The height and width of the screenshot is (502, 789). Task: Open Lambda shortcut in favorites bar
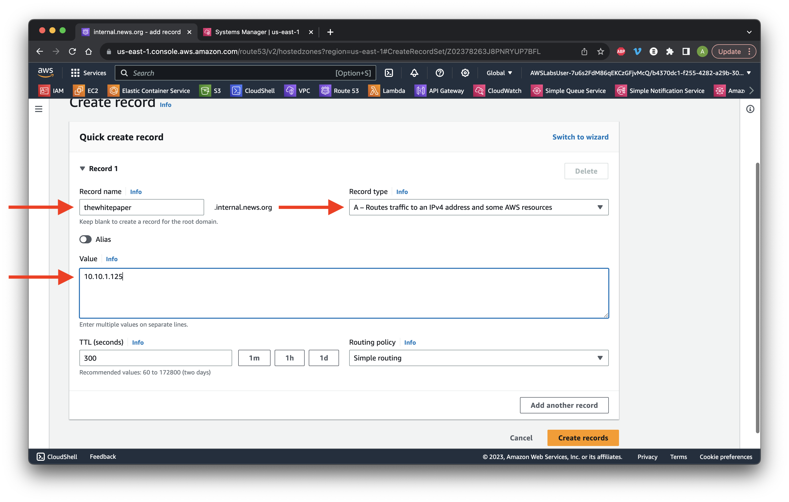pos(387,91)
